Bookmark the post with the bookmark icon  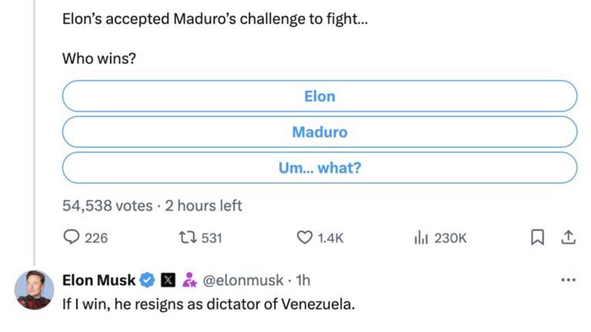click(x=537, y=236)
